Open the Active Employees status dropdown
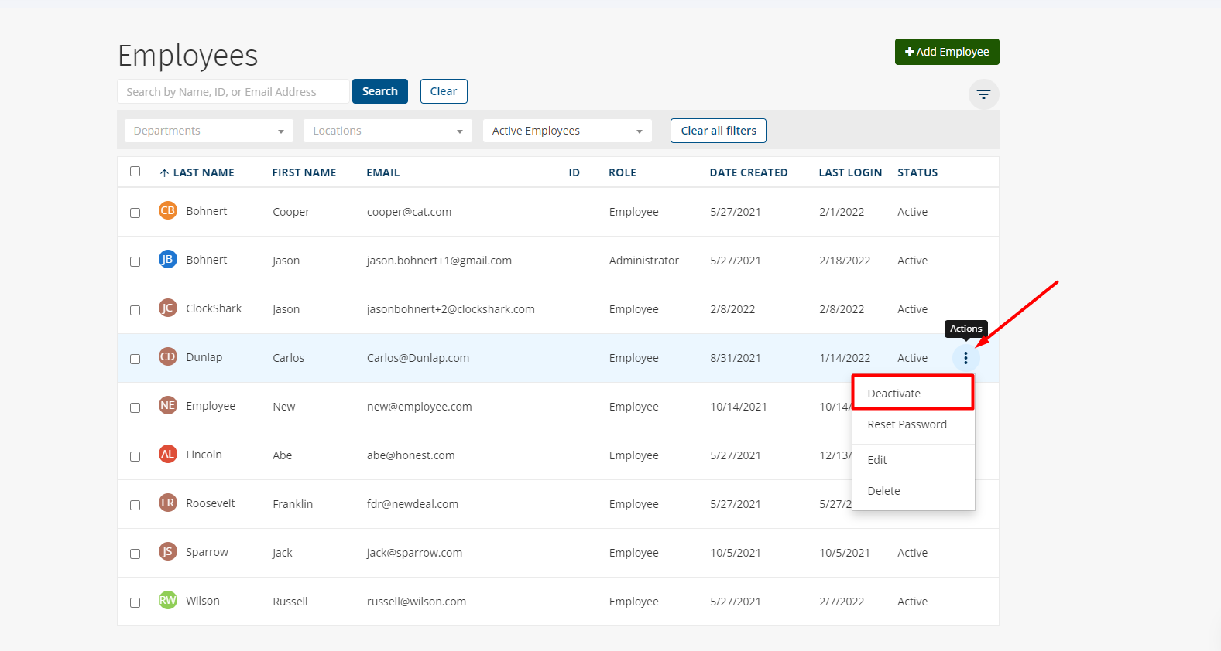The image size is (1221, 651). pyautogui.click(x=567, y=131)
